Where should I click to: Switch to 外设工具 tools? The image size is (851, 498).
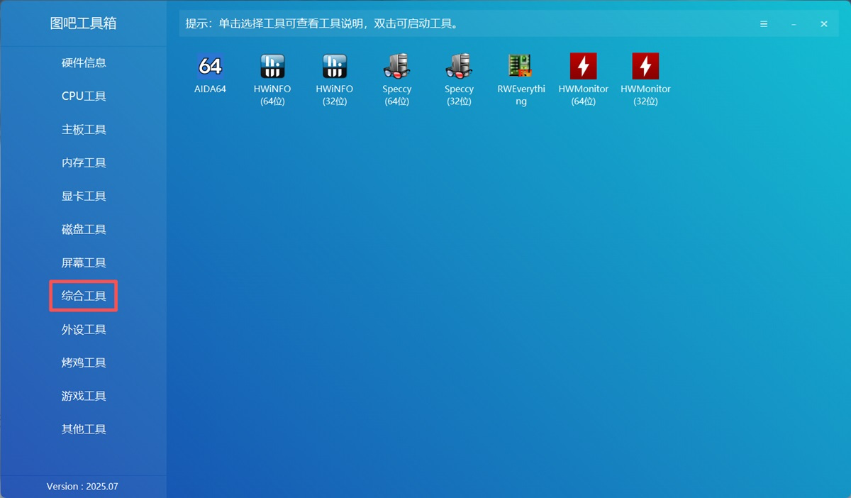(83, 329)
